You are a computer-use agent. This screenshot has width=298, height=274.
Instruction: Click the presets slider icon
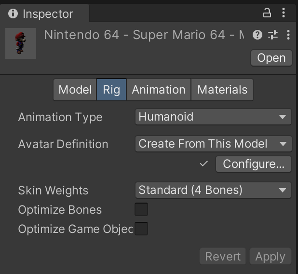tap(273, 35)
